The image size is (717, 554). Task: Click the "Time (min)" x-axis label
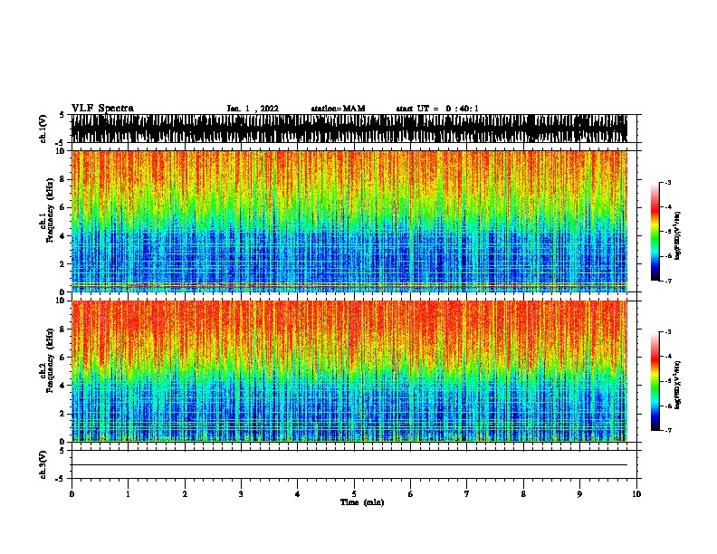362,502
